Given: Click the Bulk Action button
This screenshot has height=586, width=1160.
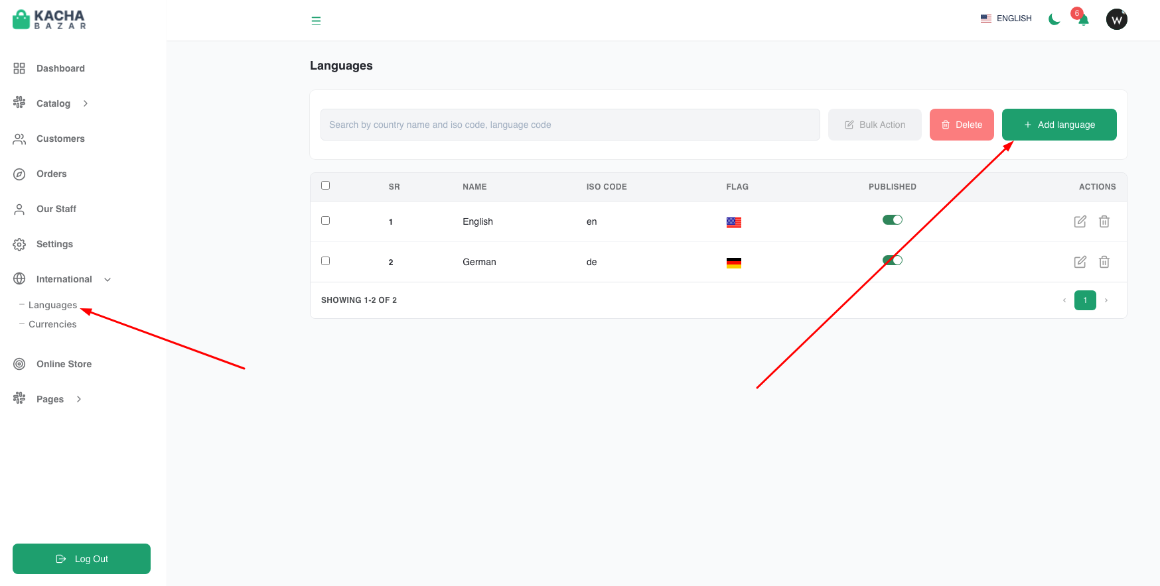Looking at the screenshot, I should pyautogui.click(x=875, y=125).
